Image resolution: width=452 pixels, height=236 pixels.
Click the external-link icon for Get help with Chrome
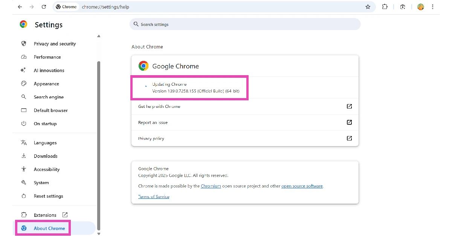pos(349,106)
